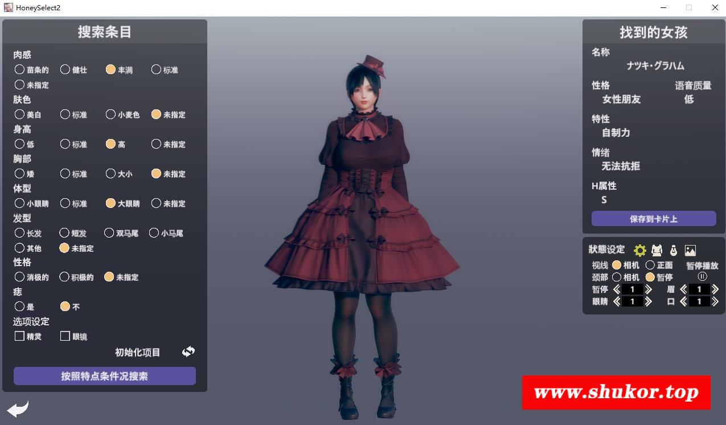Enable the 眼镜 checkbox

click(65, 336)
